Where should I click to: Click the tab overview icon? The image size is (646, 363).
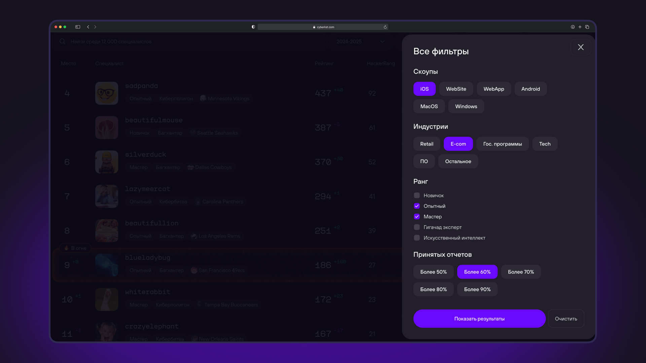587,27
